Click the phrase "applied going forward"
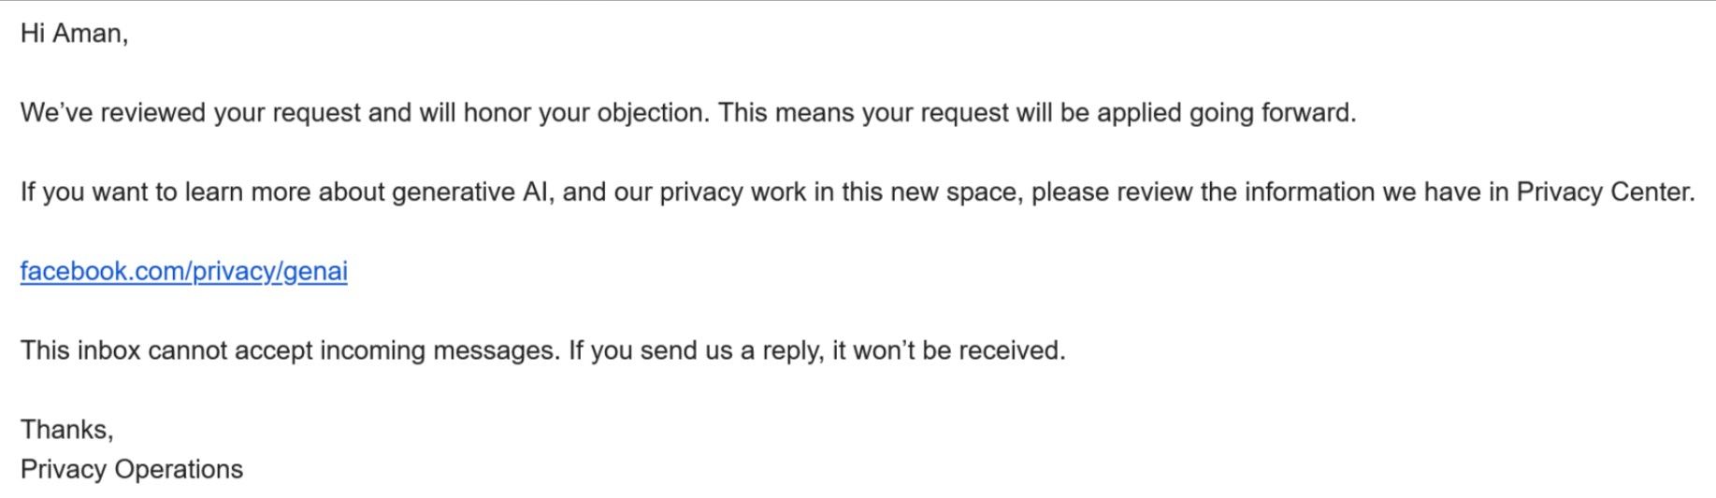The height and width of the screenshot is (498, 1716). click(x=1225, y=113)
